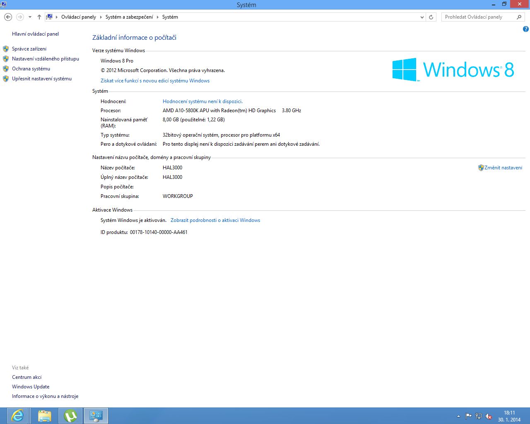Viewport: 530px width, 424px height.
Task: Open Windows Update link
Action: [x=31, y=387]
